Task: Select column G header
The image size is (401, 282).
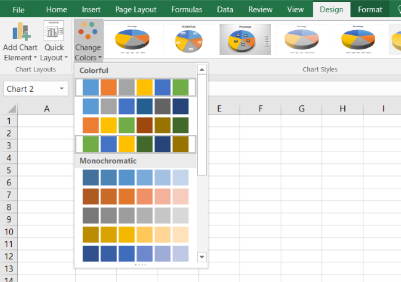Action: 301,108
